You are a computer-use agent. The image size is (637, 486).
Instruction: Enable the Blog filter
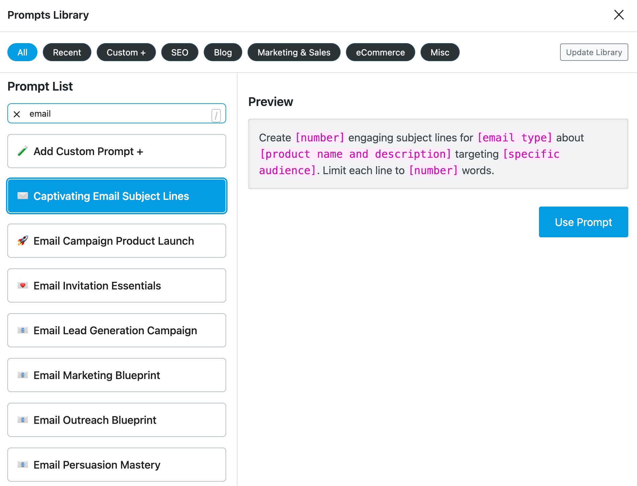222,52
